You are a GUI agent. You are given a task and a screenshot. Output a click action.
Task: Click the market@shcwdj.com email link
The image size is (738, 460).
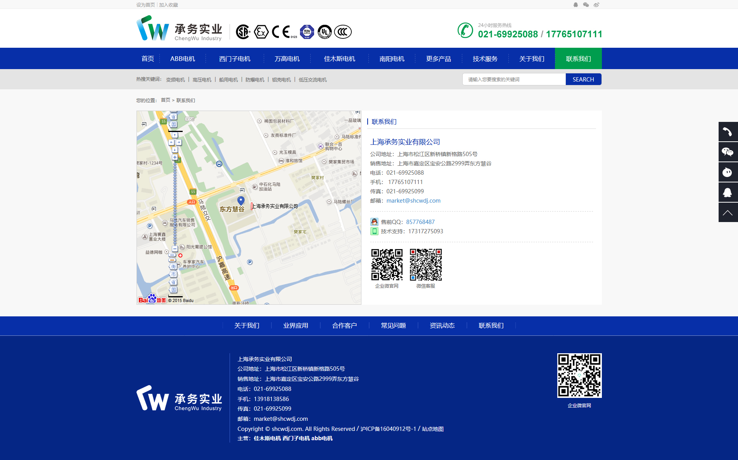(x=413, y=201)
